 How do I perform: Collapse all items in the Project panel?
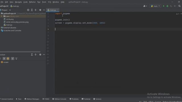pyautogui.click(x=36, y=10)
